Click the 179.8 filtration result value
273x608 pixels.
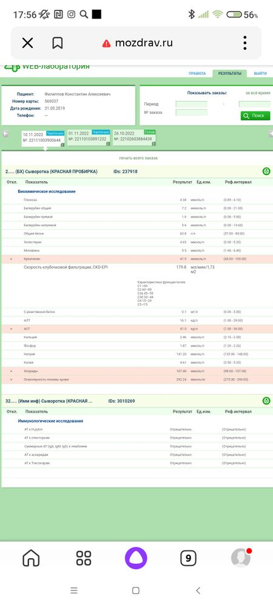pyautogui.click(x=181, y=267)
